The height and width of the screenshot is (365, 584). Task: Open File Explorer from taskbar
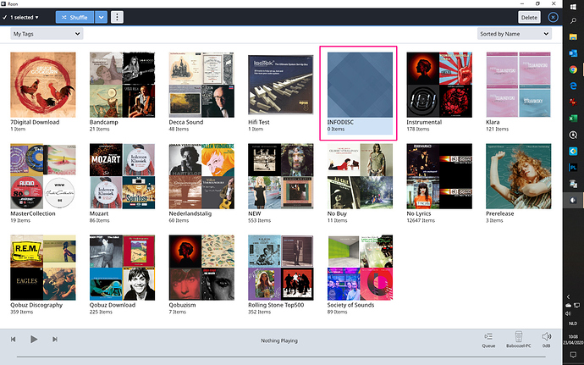tap(573, 37)
